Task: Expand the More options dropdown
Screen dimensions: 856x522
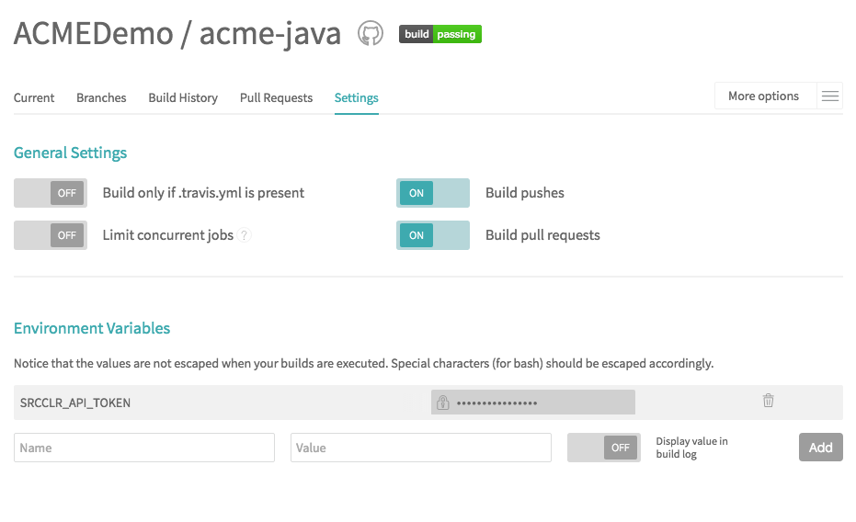Action: point(765,96)
